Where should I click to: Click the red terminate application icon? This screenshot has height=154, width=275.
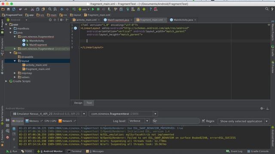[8, 137]
